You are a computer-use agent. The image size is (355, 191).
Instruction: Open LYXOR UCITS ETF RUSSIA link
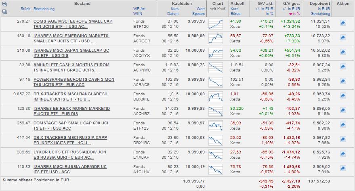pos(70,155)
